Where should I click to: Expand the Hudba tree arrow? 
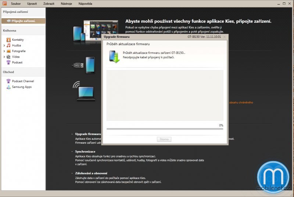4,45
